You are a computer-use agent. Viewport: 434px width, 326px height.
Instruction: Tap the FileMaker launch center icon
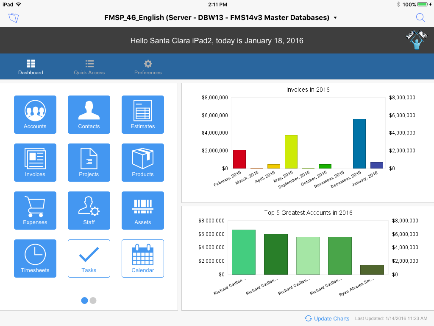pos(14,18)
